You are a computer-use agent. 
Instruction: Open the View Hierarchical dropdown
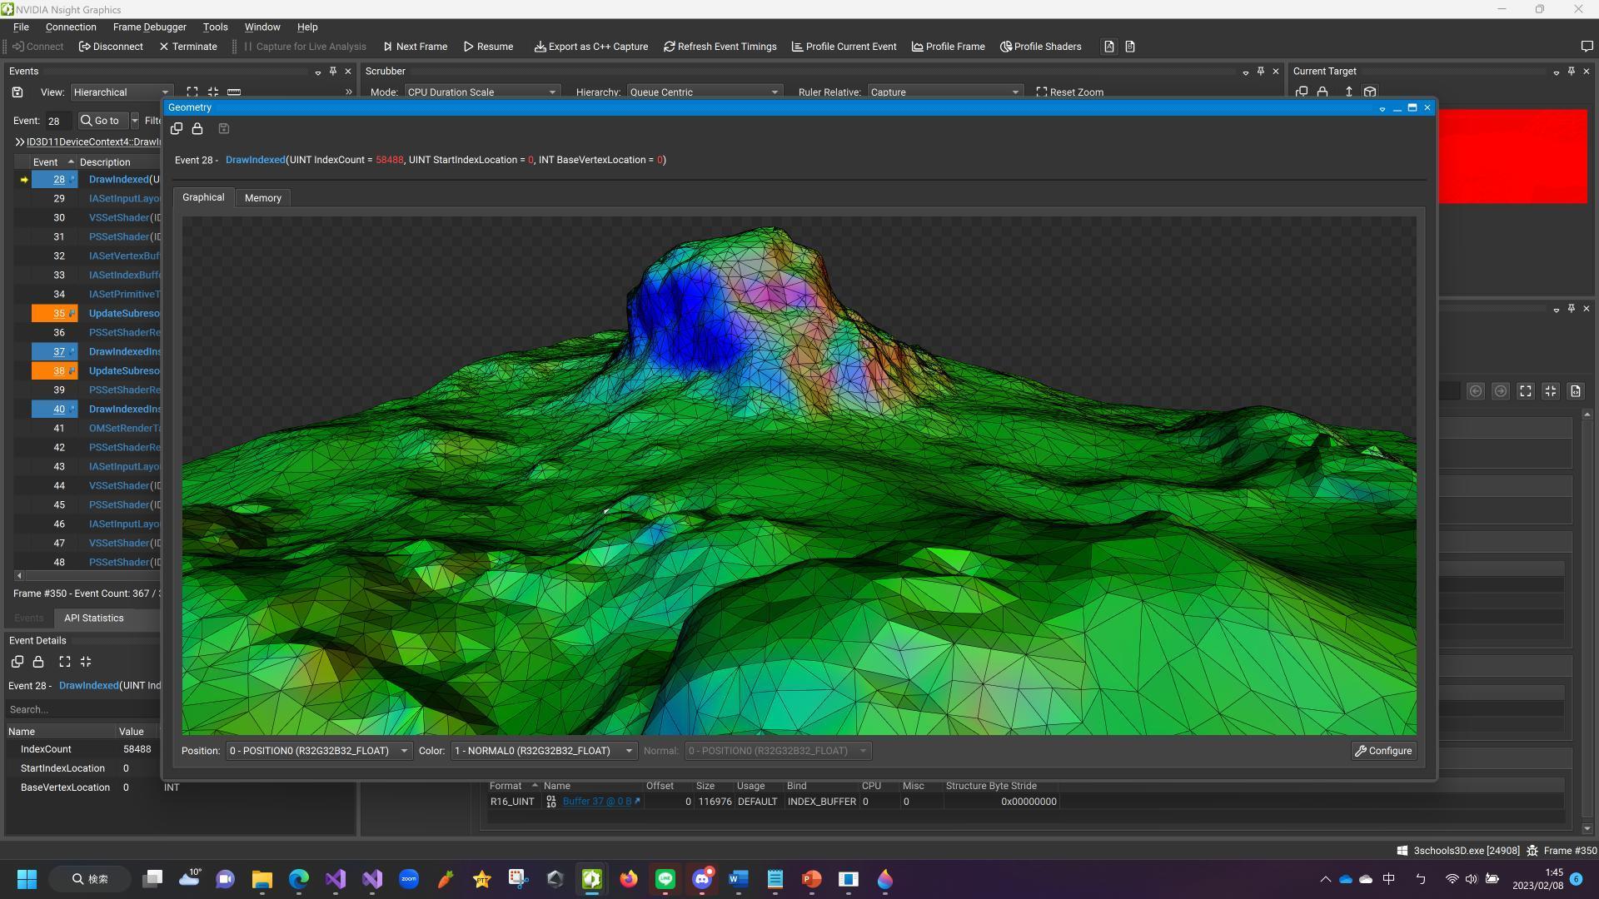[x=122, y=92]
